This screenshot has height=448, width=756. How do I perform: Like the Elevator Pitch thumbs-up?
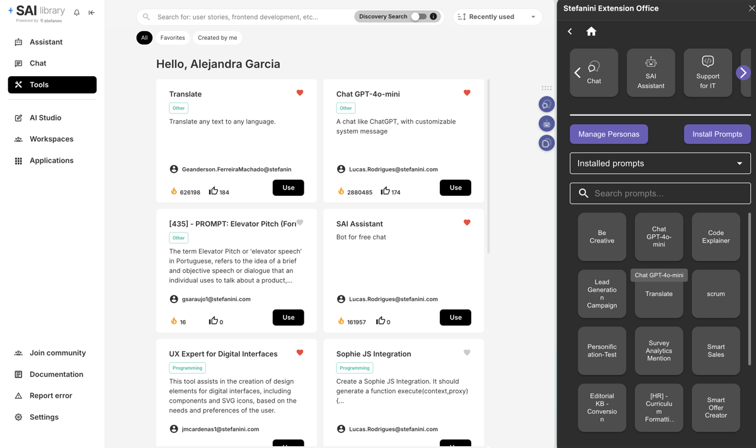point(213,321)
